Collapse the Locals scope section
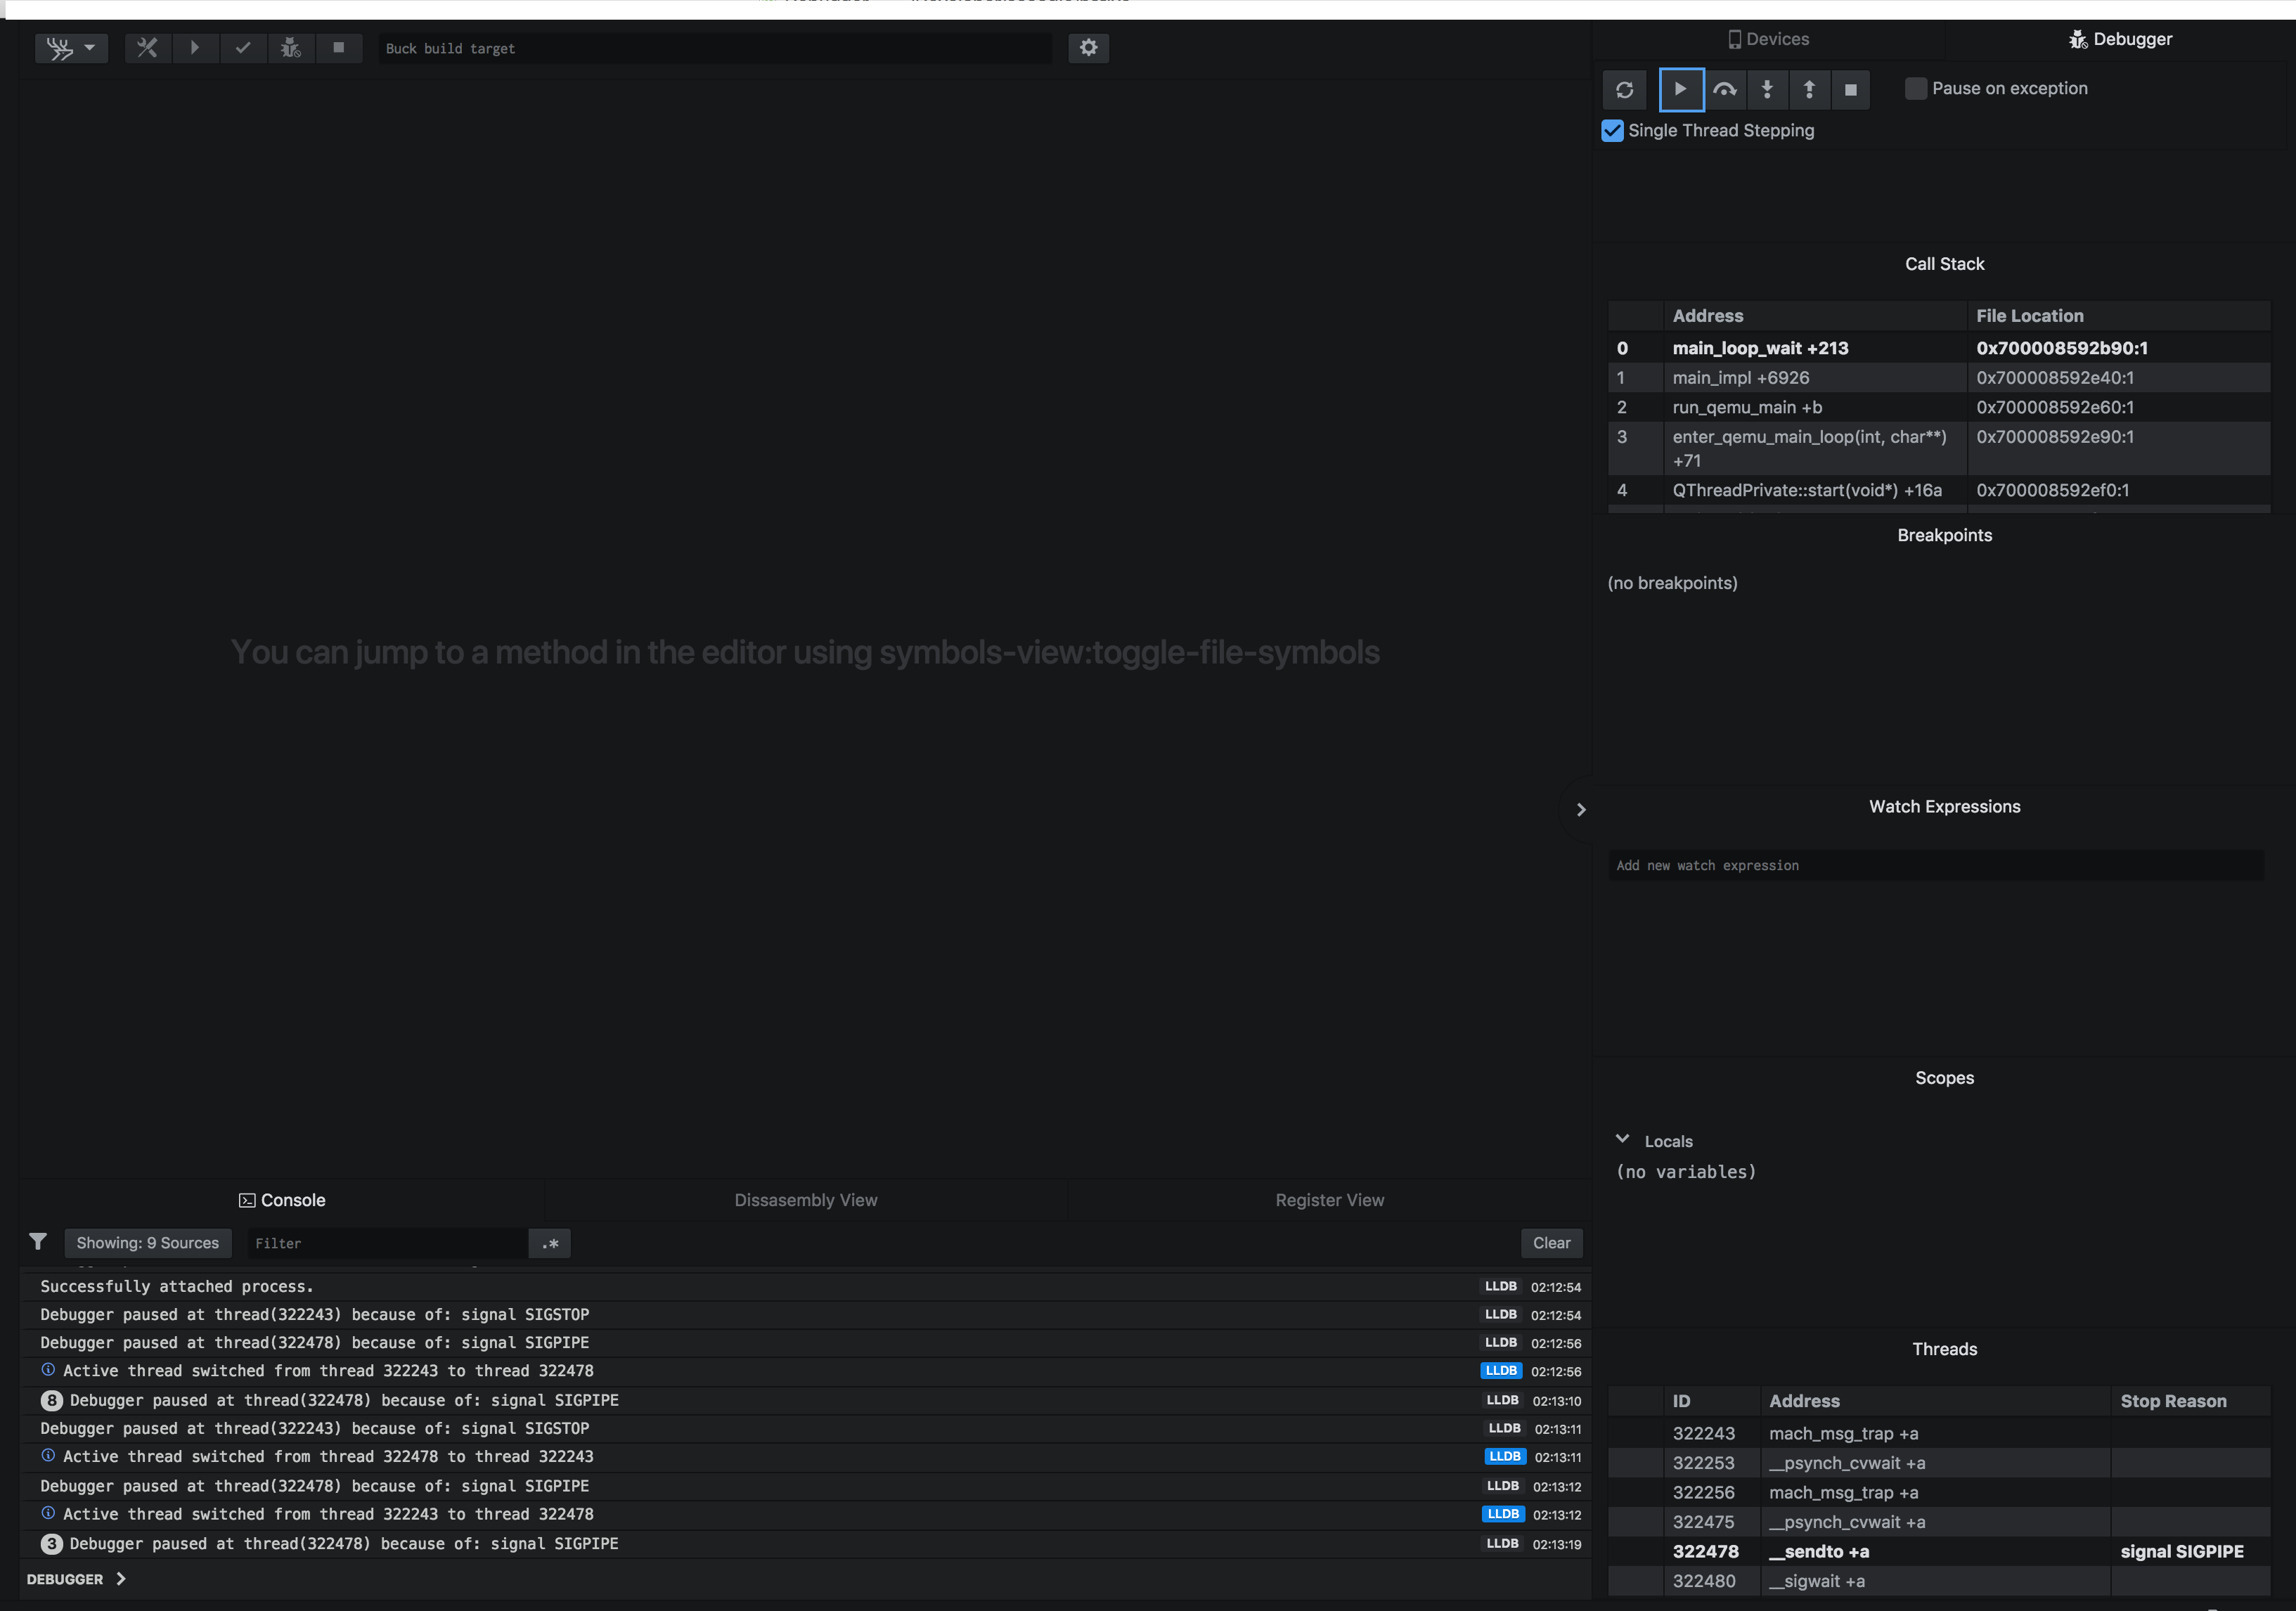The image size is (2296, 1611). [1623, 1138]
